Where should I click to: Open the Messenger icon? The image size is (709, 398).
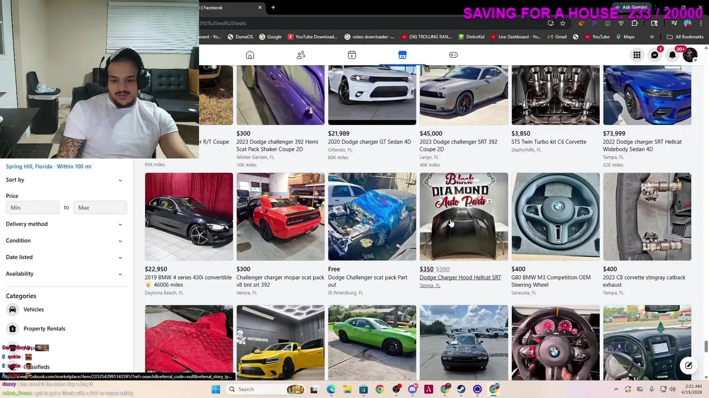(x=655, y=55)
